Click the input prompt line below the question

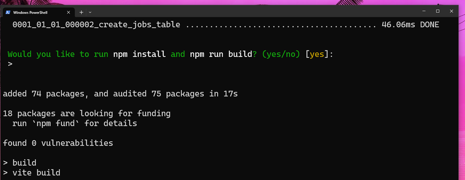click(10, 64)
